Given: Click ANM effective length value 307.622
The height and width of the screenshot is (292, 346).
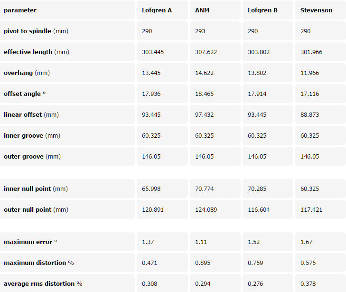Looking at the screenshot, I should [206, 52].
